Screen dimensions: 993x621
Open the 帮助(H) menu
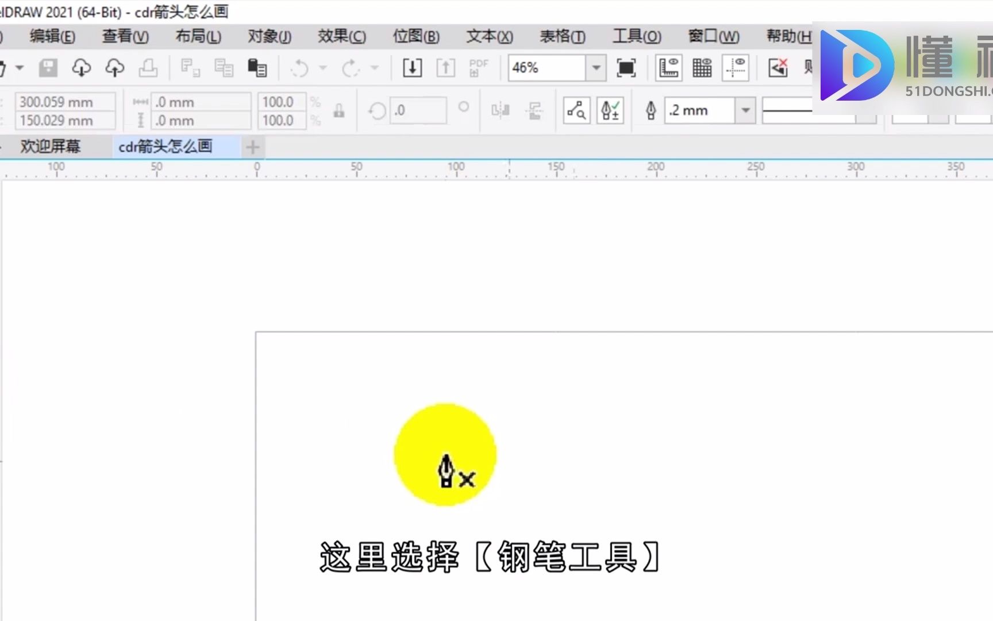788,36
